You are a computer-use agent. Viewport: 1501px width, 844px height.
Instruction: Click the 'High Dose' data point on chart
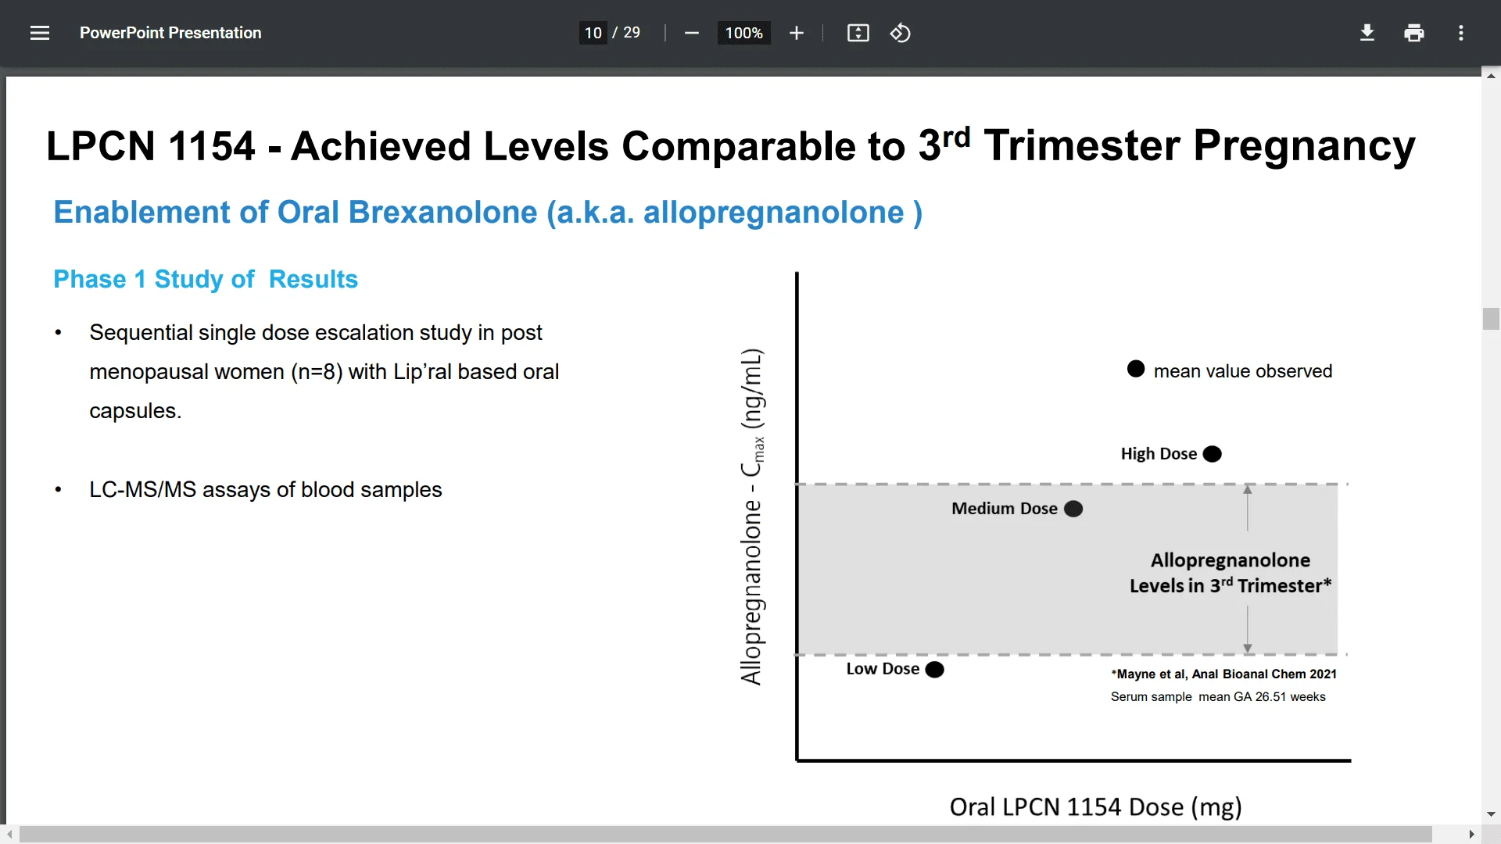(x=1213, y=453)
